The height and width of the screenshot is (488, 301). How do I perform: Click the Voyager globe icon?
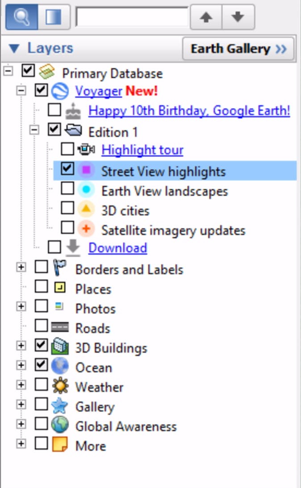pos(59,91)
